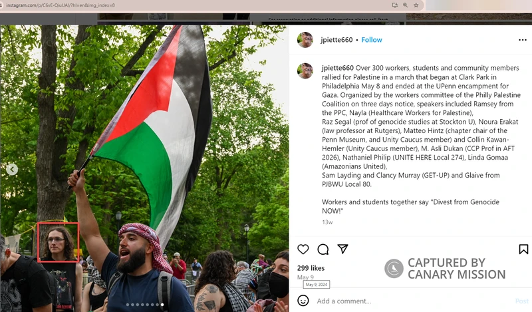Click the May 9 post date

point(305,277)
